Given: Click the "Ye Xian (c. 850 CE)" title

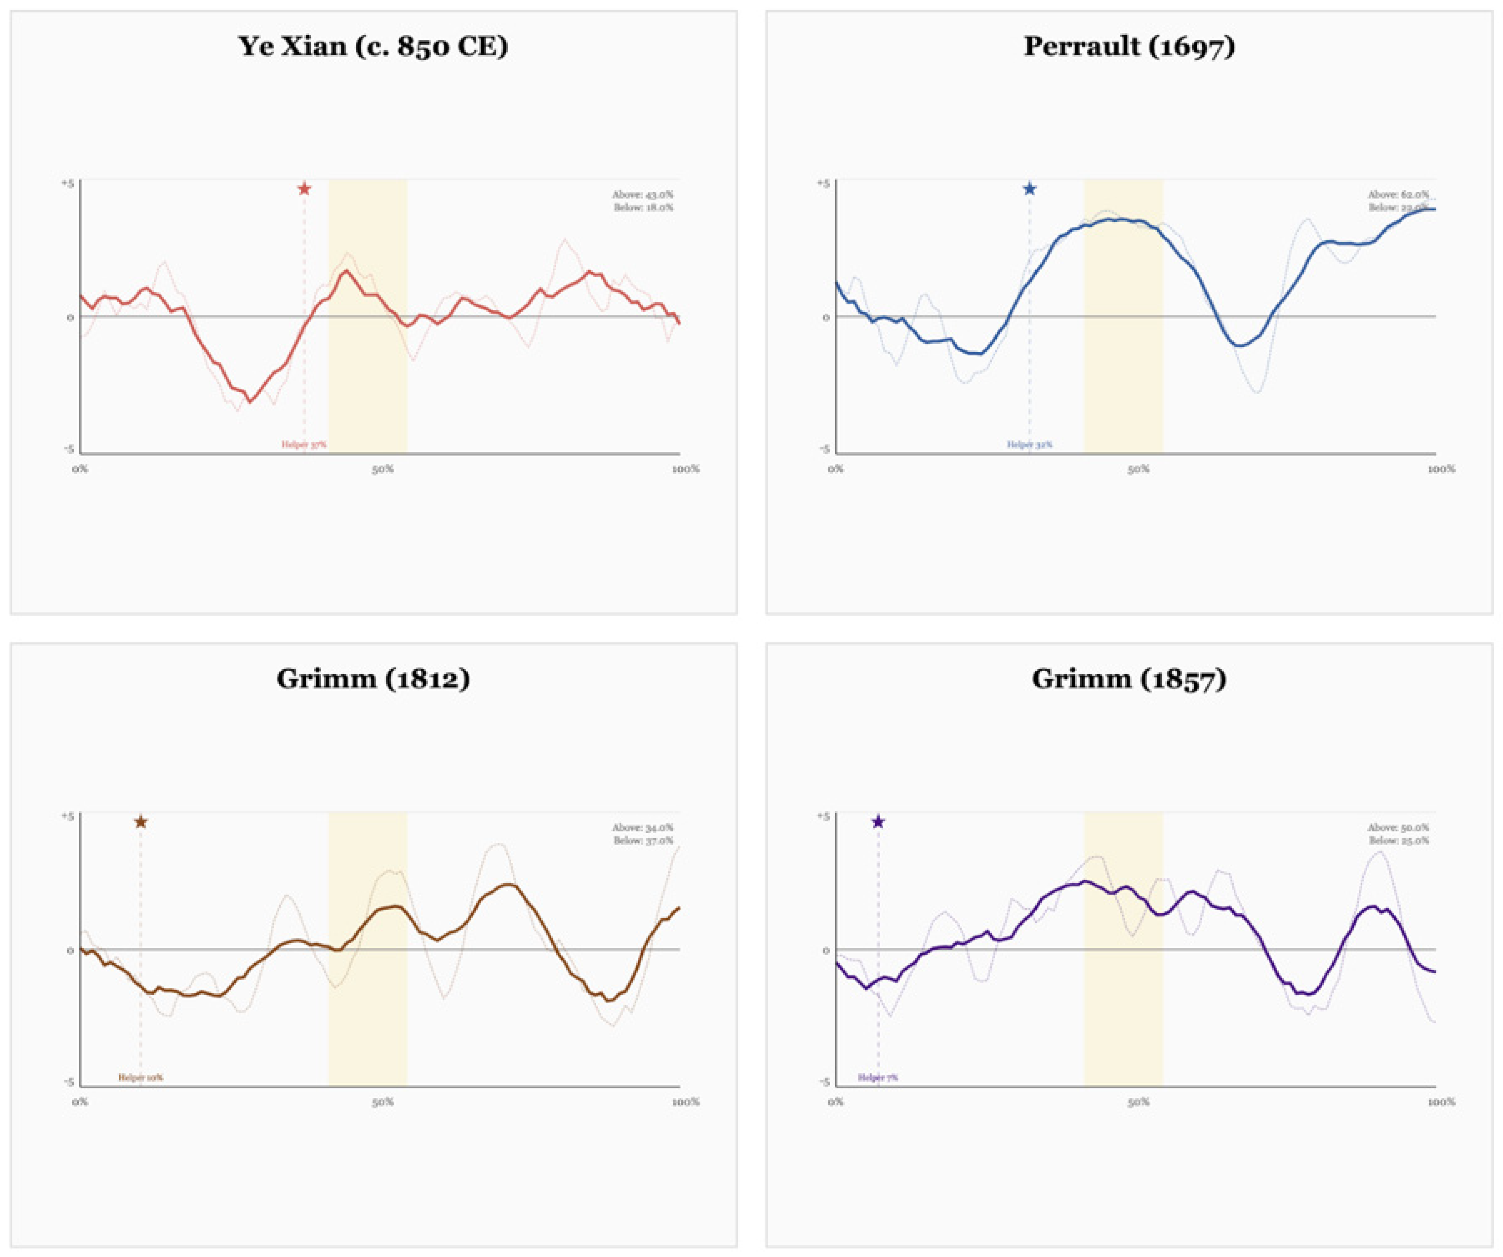Looking at the screenshot, I should pos(373,46).
